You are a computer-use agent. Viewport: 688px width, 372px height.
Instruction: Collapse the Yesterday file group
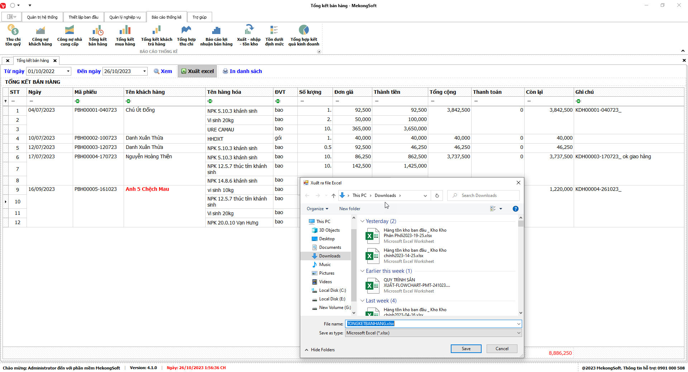click(362, 221)
